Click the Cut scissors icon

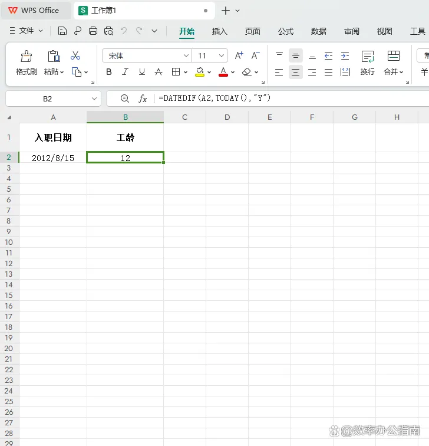click(x=75, y=55)
